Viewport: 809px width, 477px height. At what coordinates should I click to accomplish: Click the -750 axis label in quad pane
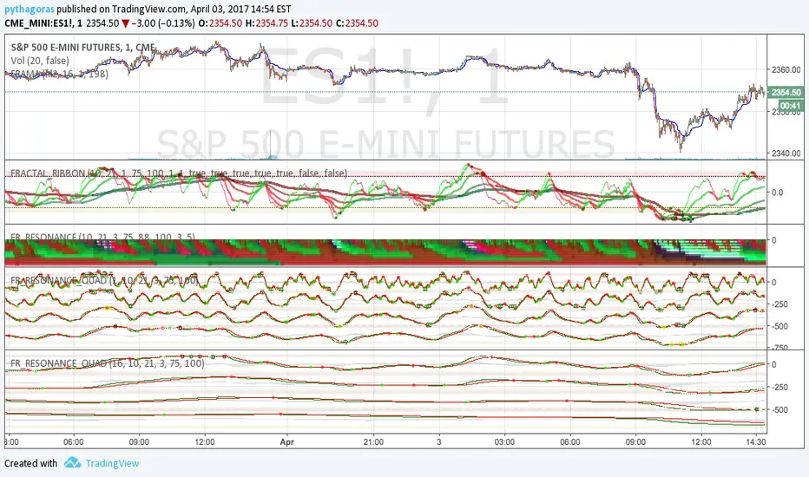pos(779,348)
